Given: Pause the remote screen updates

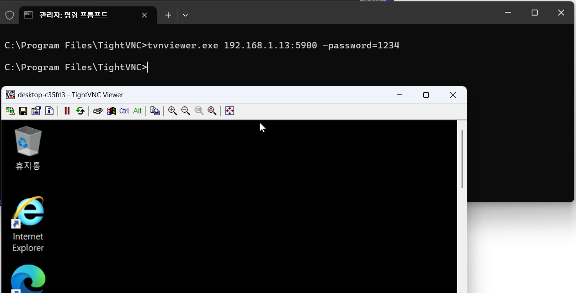Looking at the screenshot, I should [67, 111].
